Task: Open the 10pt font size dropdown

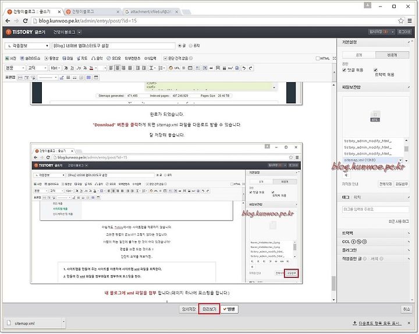Action: point(55,68)
